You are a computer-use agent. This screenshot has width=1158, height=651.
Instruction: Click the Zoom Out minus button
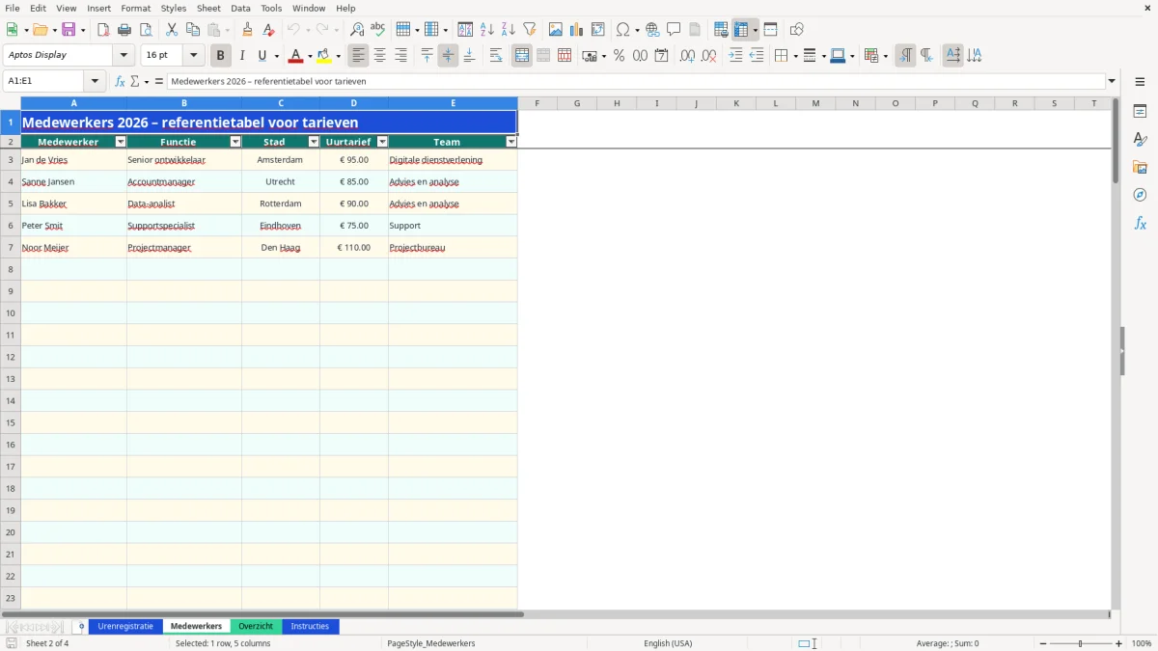point(1043,643)
